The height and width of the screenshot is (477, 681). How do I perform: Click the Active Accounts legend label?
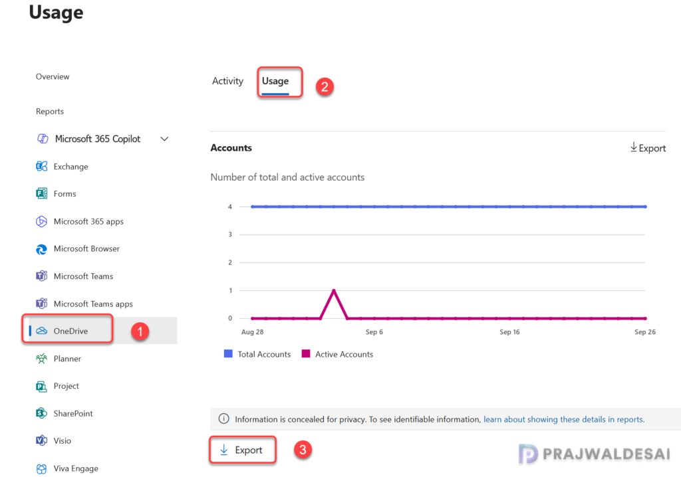(344, 354)
